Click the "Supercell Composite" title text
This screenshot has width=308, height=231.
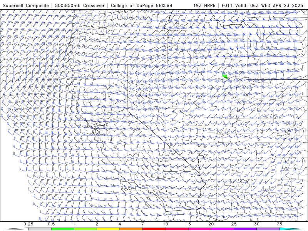tap(26, 5)
